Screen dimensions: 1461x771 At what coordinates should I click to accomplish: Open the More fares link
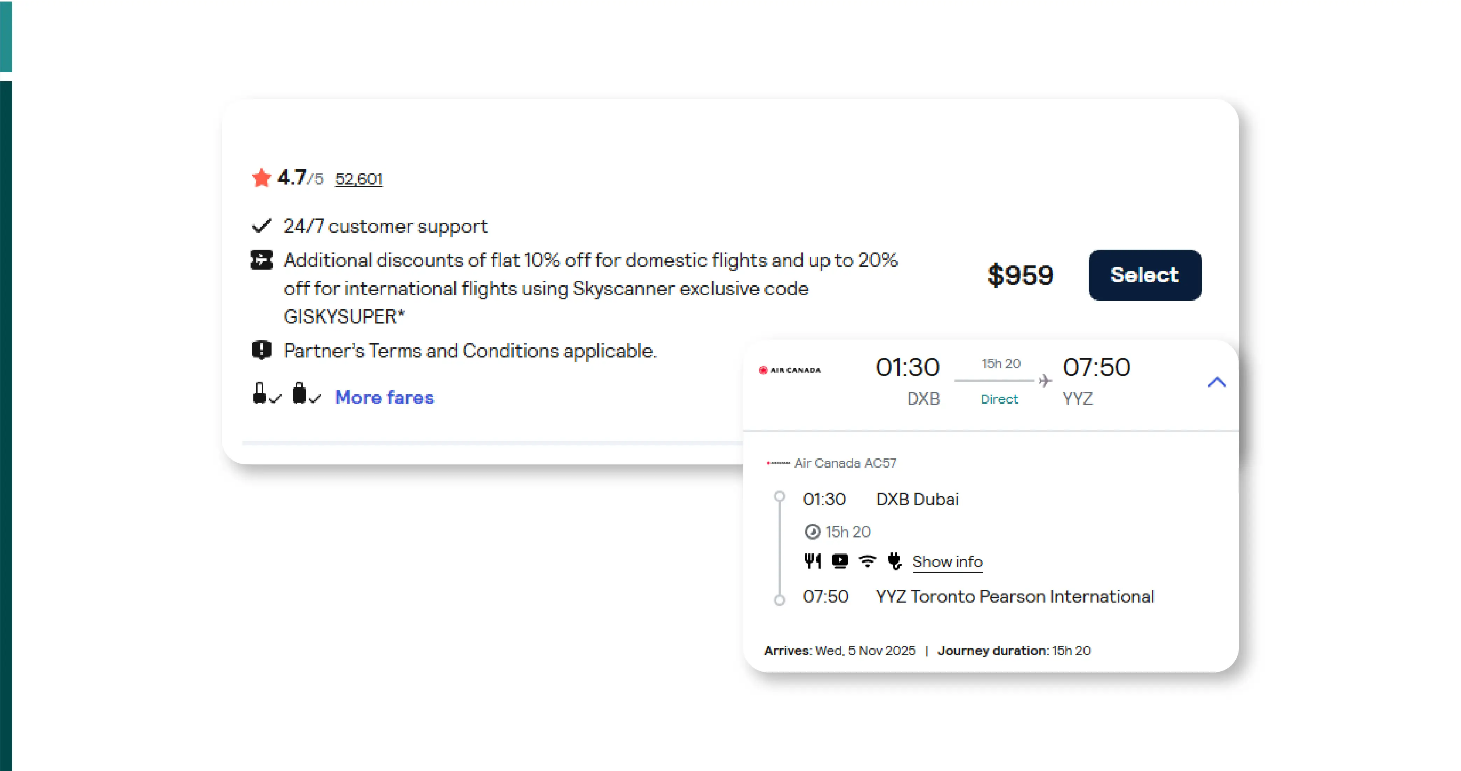384,397
